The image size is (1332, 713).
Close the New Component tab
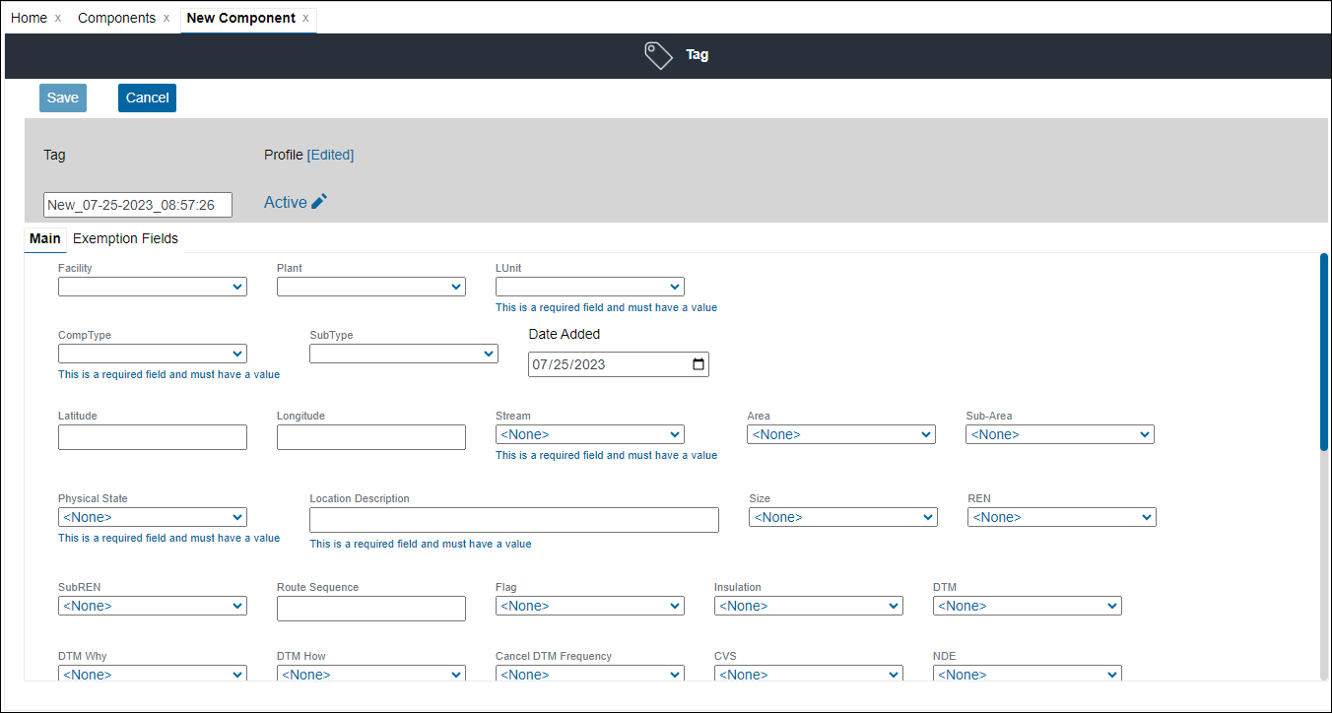[305, 19]
